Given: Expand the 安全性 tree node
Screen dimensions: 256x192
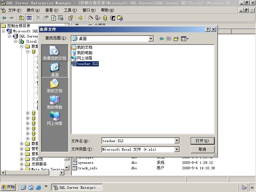Looking at the screenshot, I should [21, 159].
